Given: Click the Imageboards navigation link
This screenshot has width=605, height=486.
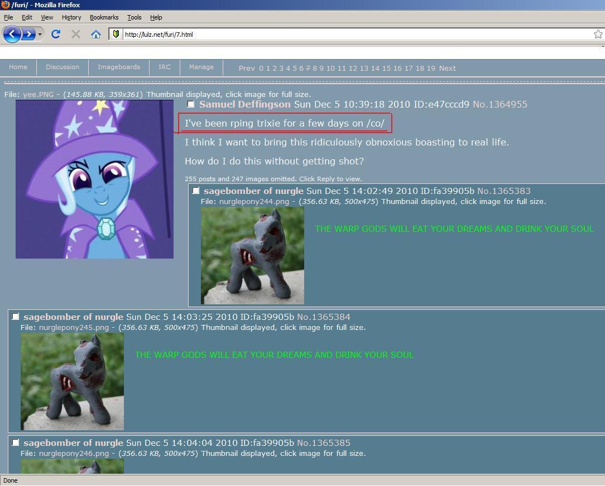Looking at the screenshot, I should [x=119, y=67].
